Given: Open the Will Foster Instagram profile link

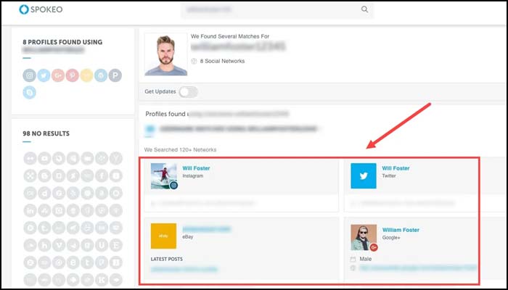Looking at the screenshot, I should (196, 168).
